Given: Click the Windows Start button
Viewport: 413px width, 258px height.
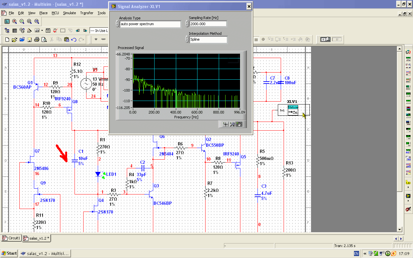Looking at the screenshot, I should coord(9,253).
